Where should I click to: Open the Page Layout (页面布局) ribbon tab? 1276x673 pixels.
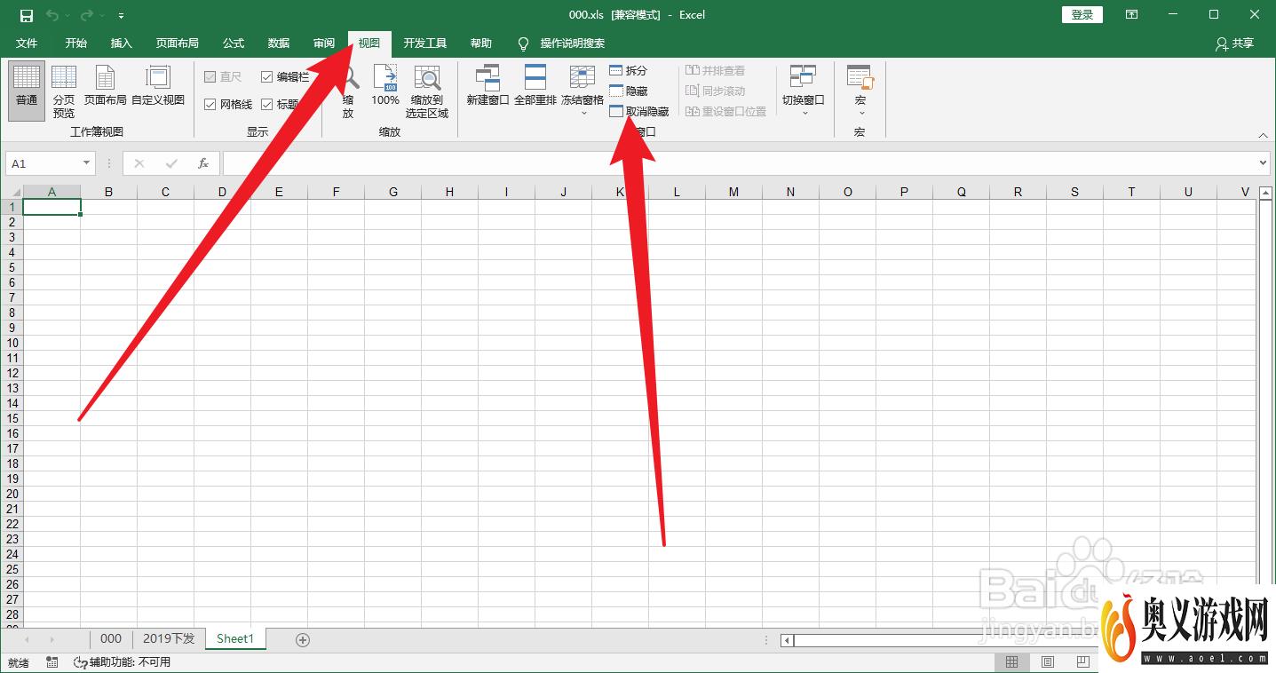click(178, 43)
